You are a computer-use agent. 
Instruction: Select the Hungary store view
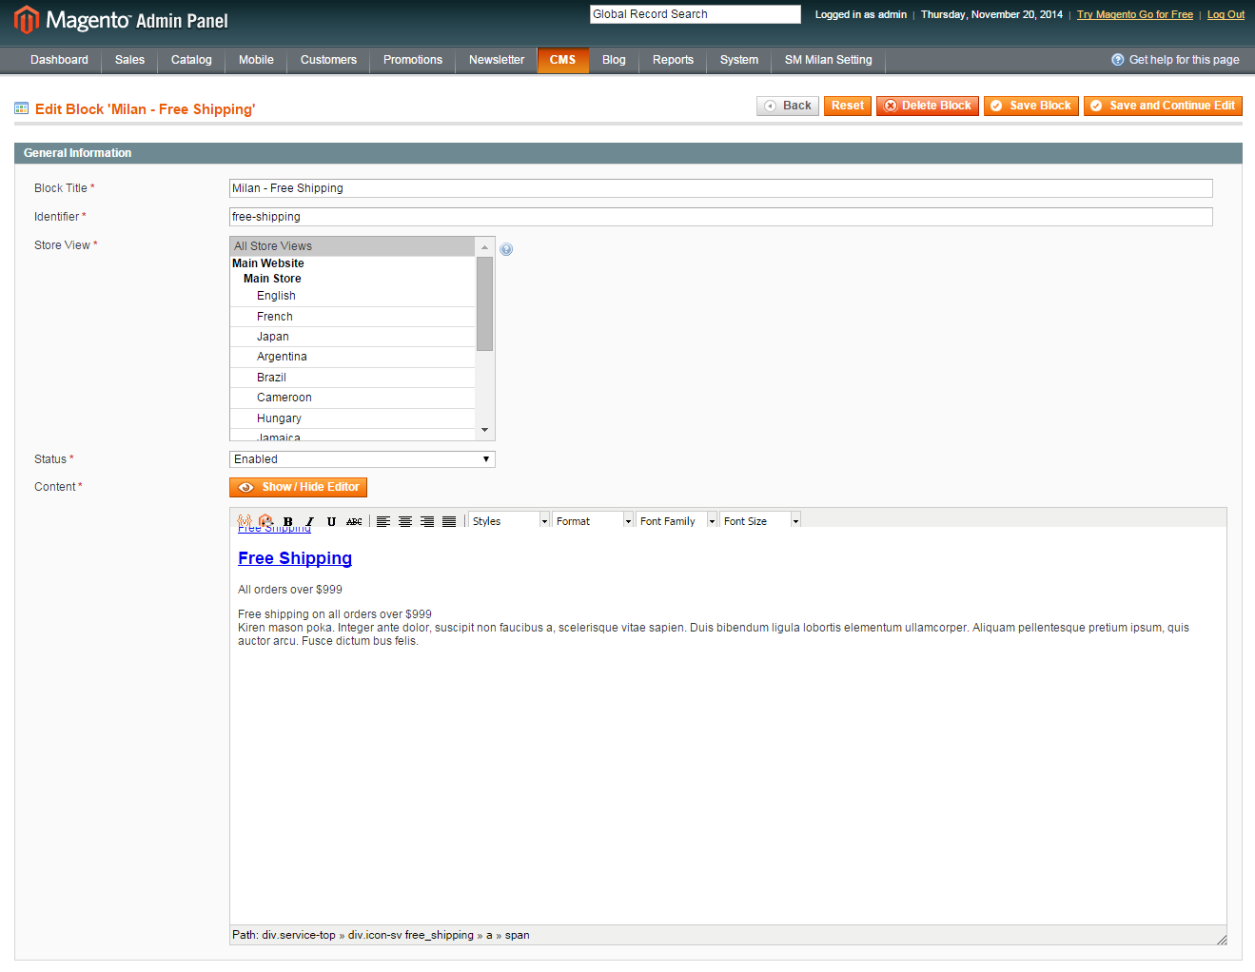click(352, 418)
